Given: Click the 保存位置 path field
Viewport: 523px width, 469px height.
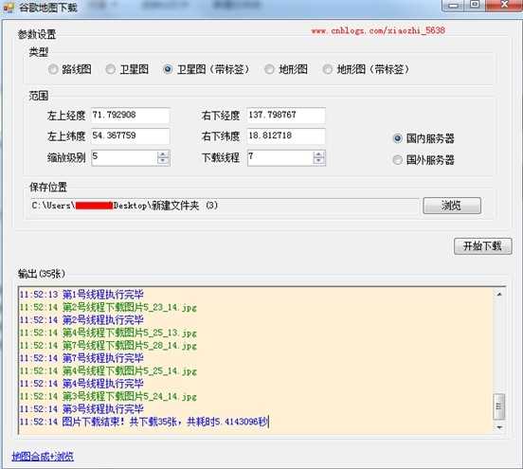Looking at the screenshot, I should point(225,206).
